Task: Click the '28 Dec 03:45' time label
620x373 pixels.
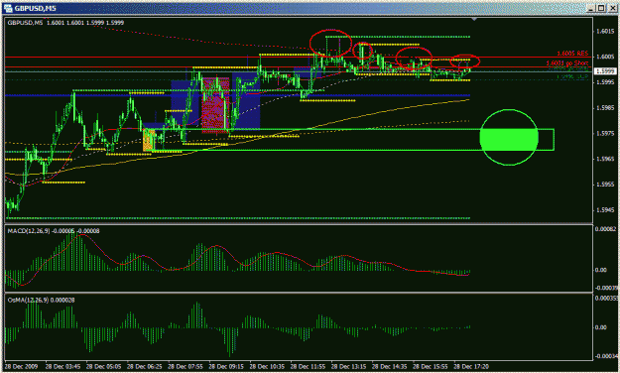Action: [x=62, y=366]
